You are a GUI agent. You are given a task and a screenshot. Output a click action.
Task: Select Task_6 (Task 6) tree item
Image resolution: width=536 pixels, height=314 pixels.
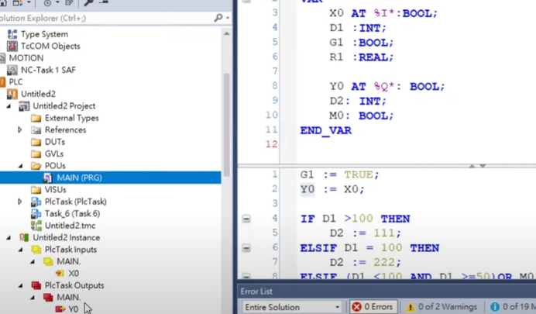[x=71, y=213]
